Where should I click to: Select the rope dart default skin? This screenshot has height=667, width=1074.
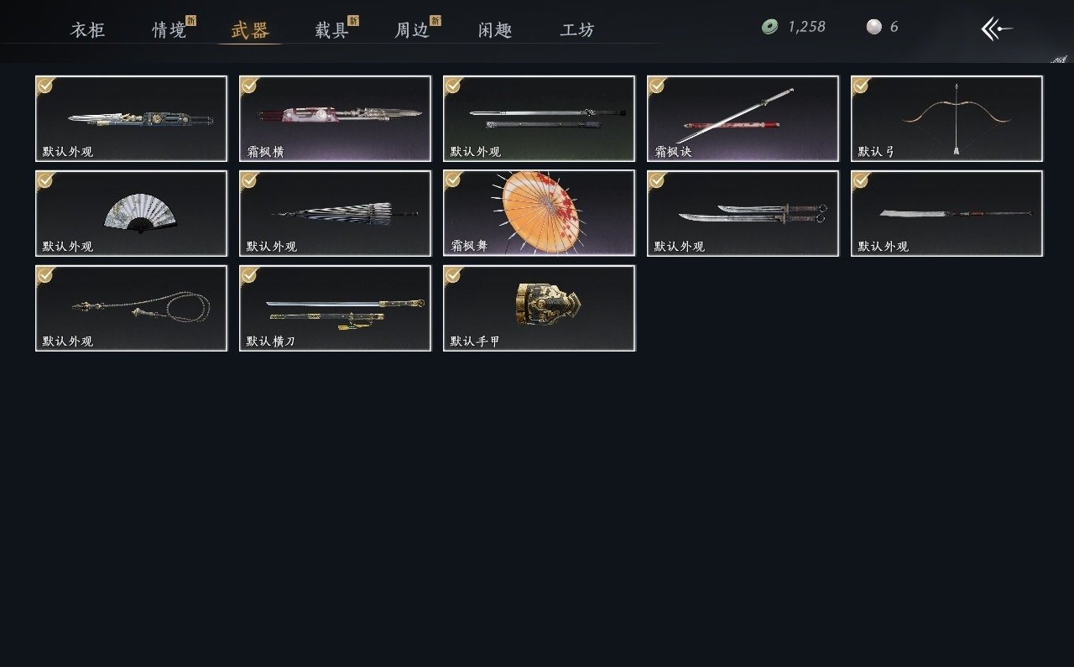coord(131,308)
